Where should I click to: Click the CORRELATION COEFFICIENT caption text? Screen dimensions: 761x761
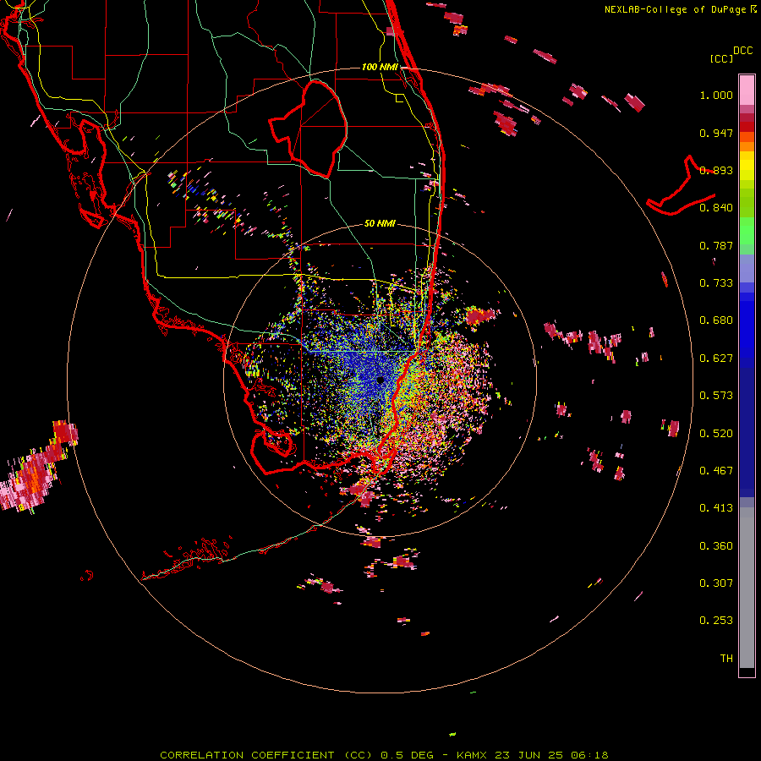coord(247,755)
